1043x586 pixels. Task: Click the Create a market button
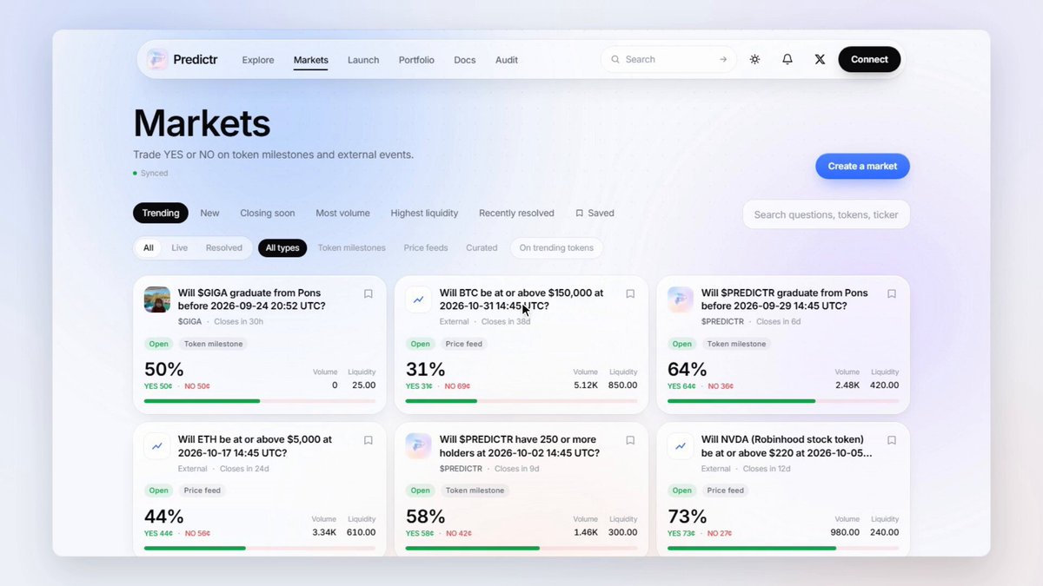click(862, 166)
